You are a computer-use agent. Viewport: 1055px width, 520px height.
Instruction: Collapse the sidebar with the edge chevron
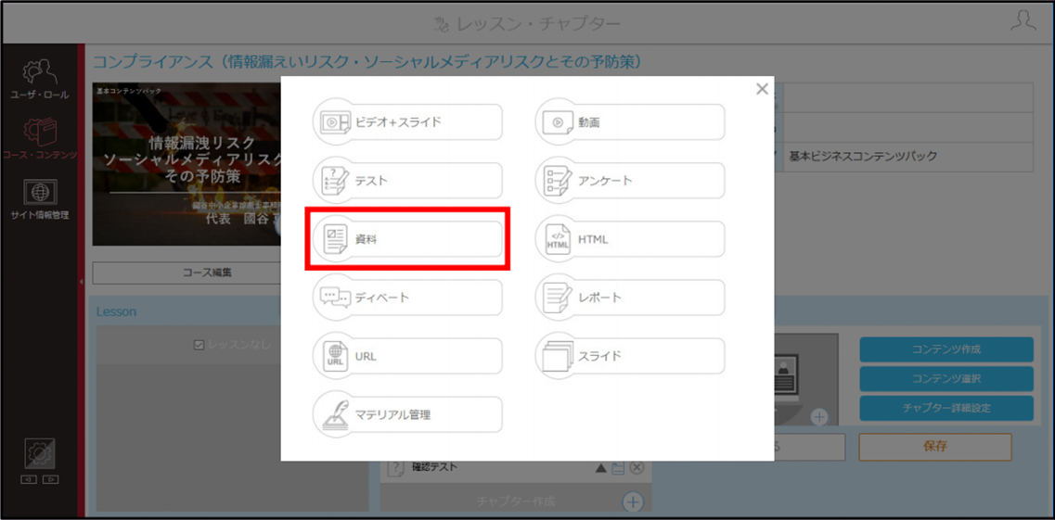coord(82,282)
